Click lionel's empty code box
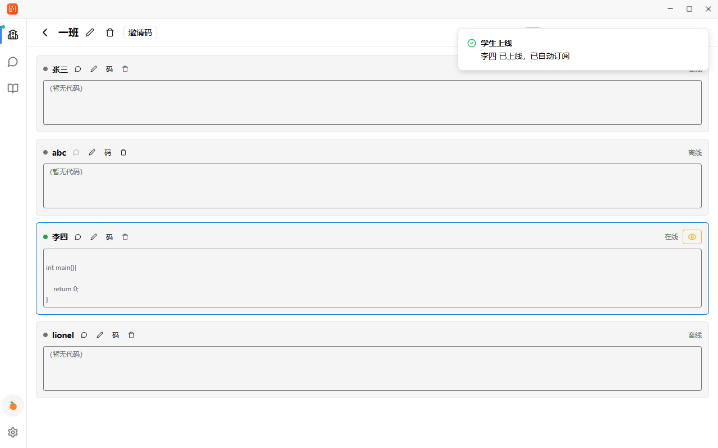 372,368
